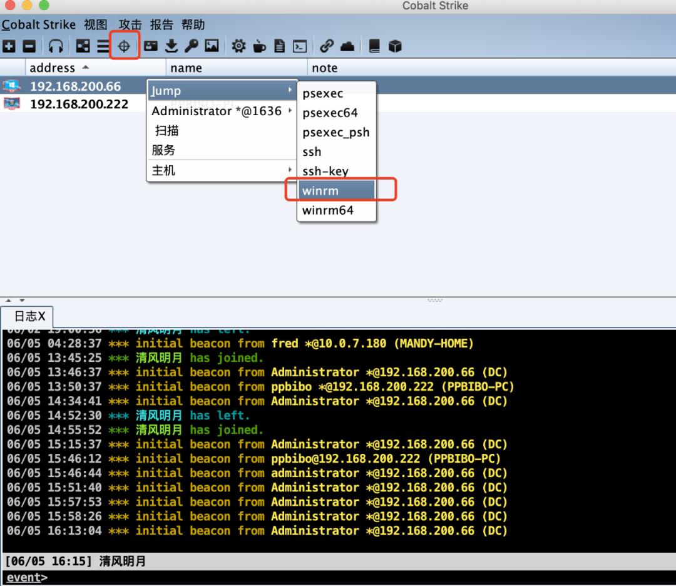Viewport: 676px width, 586px height.
Task: Open the book help icon
Action: pos(374,46)
